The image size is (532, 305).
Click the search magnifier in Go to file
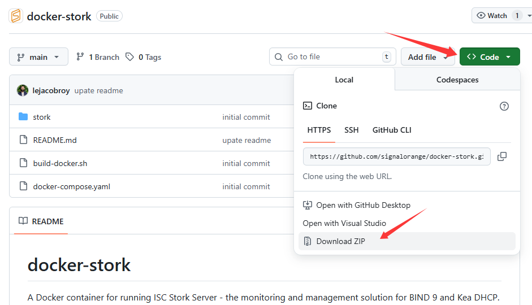click(279, 57)
